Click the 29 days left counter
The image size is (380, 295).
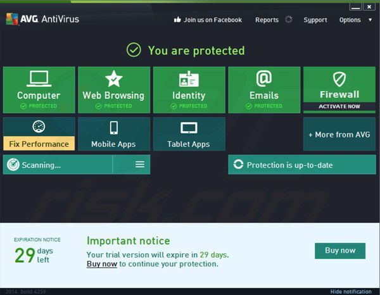(x=34, y=255)
